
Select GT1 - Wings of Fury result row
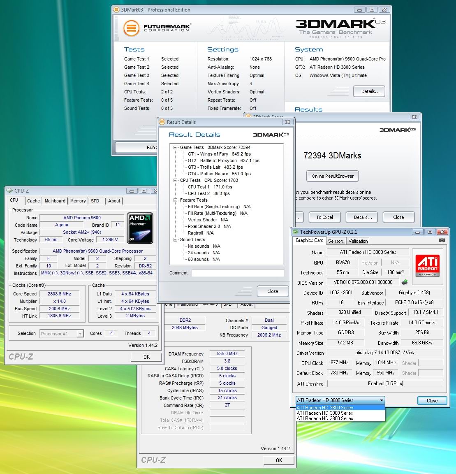(219, 154)
